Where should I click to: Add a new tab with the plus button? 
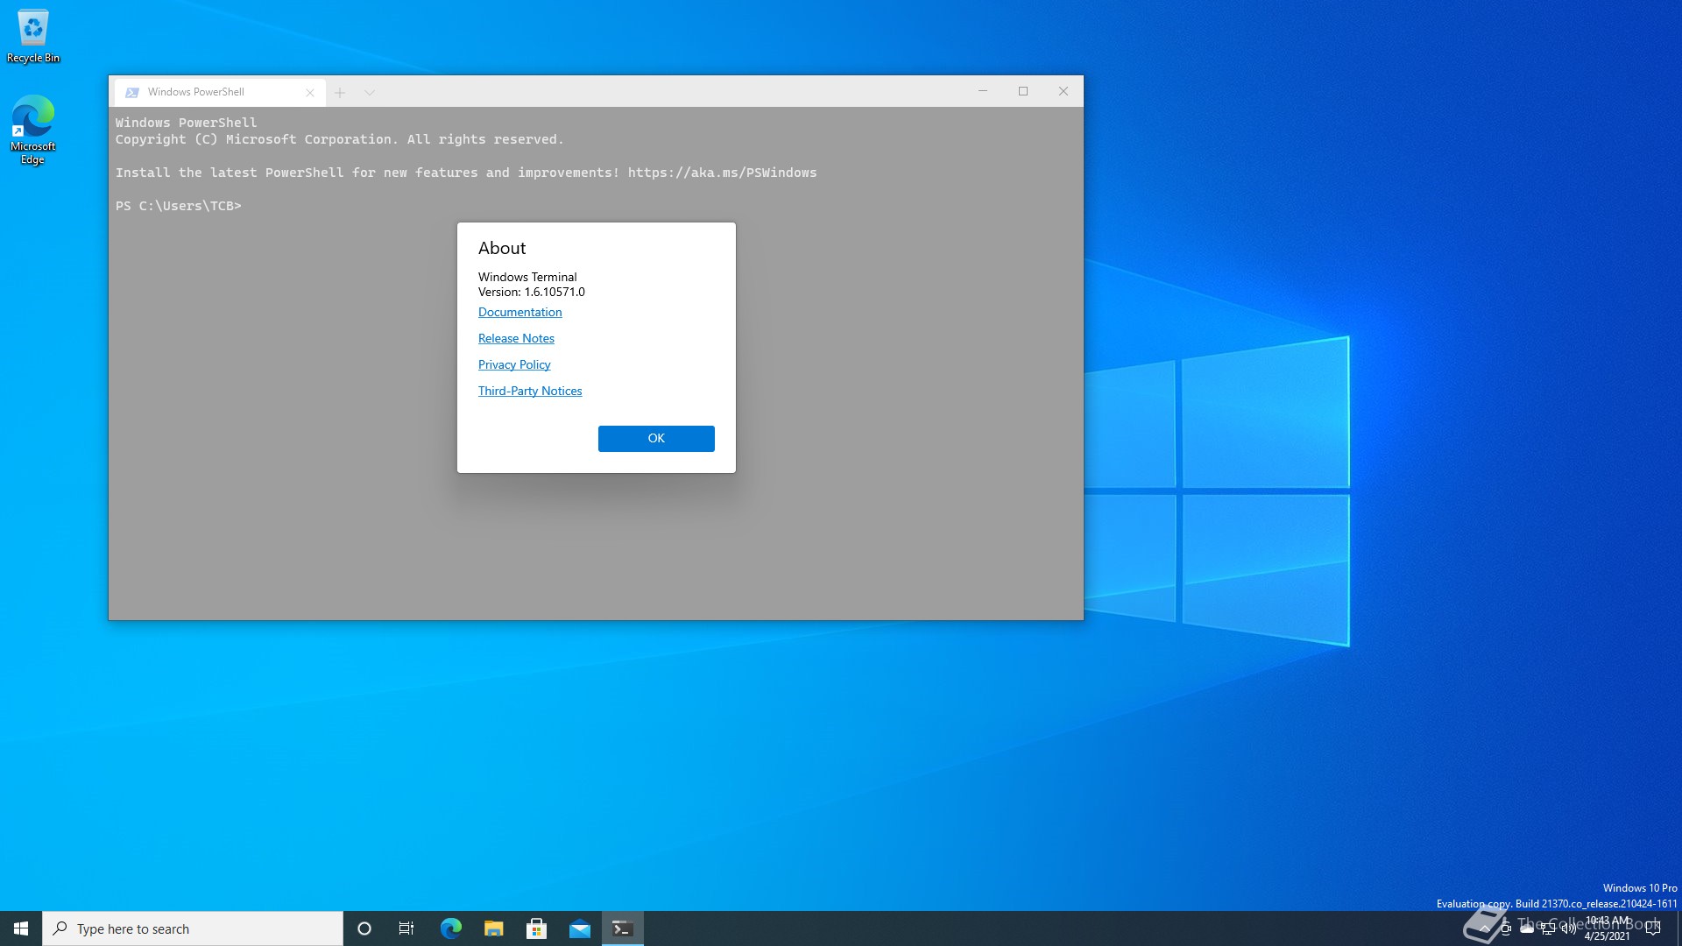click(x=340, y=93)
